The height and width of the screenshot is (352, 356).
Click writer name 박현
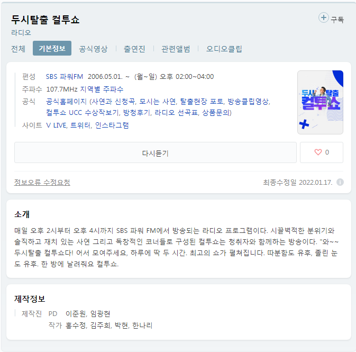(122, 326)
